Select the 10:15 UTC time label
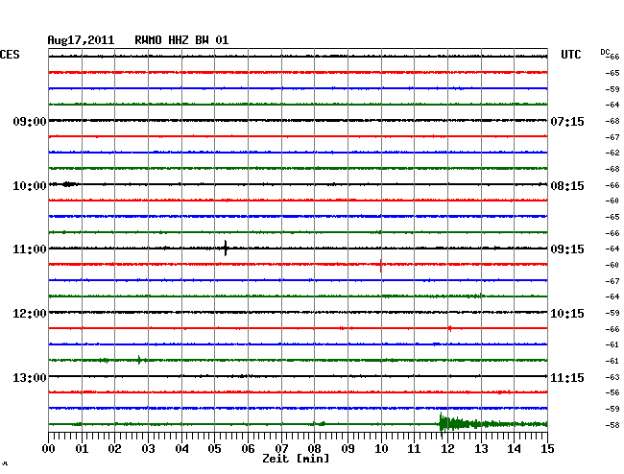This screenshot has height=474, width=624. tap(567, 314)
